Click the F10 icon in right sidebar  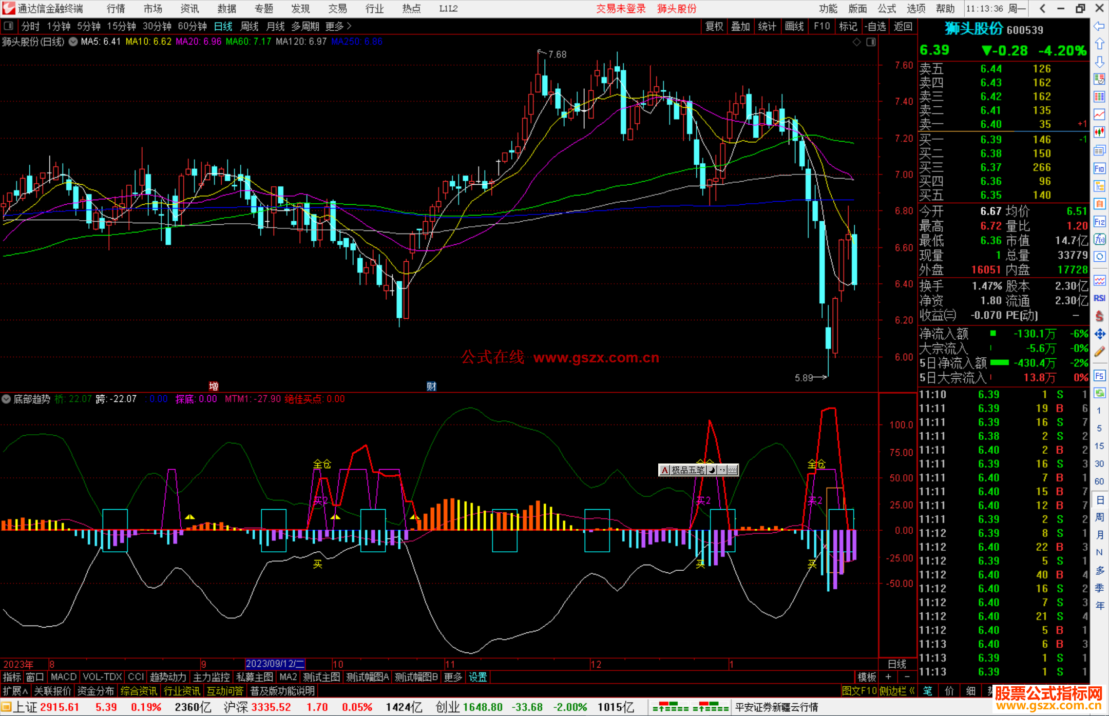[x=1099, y=169]
